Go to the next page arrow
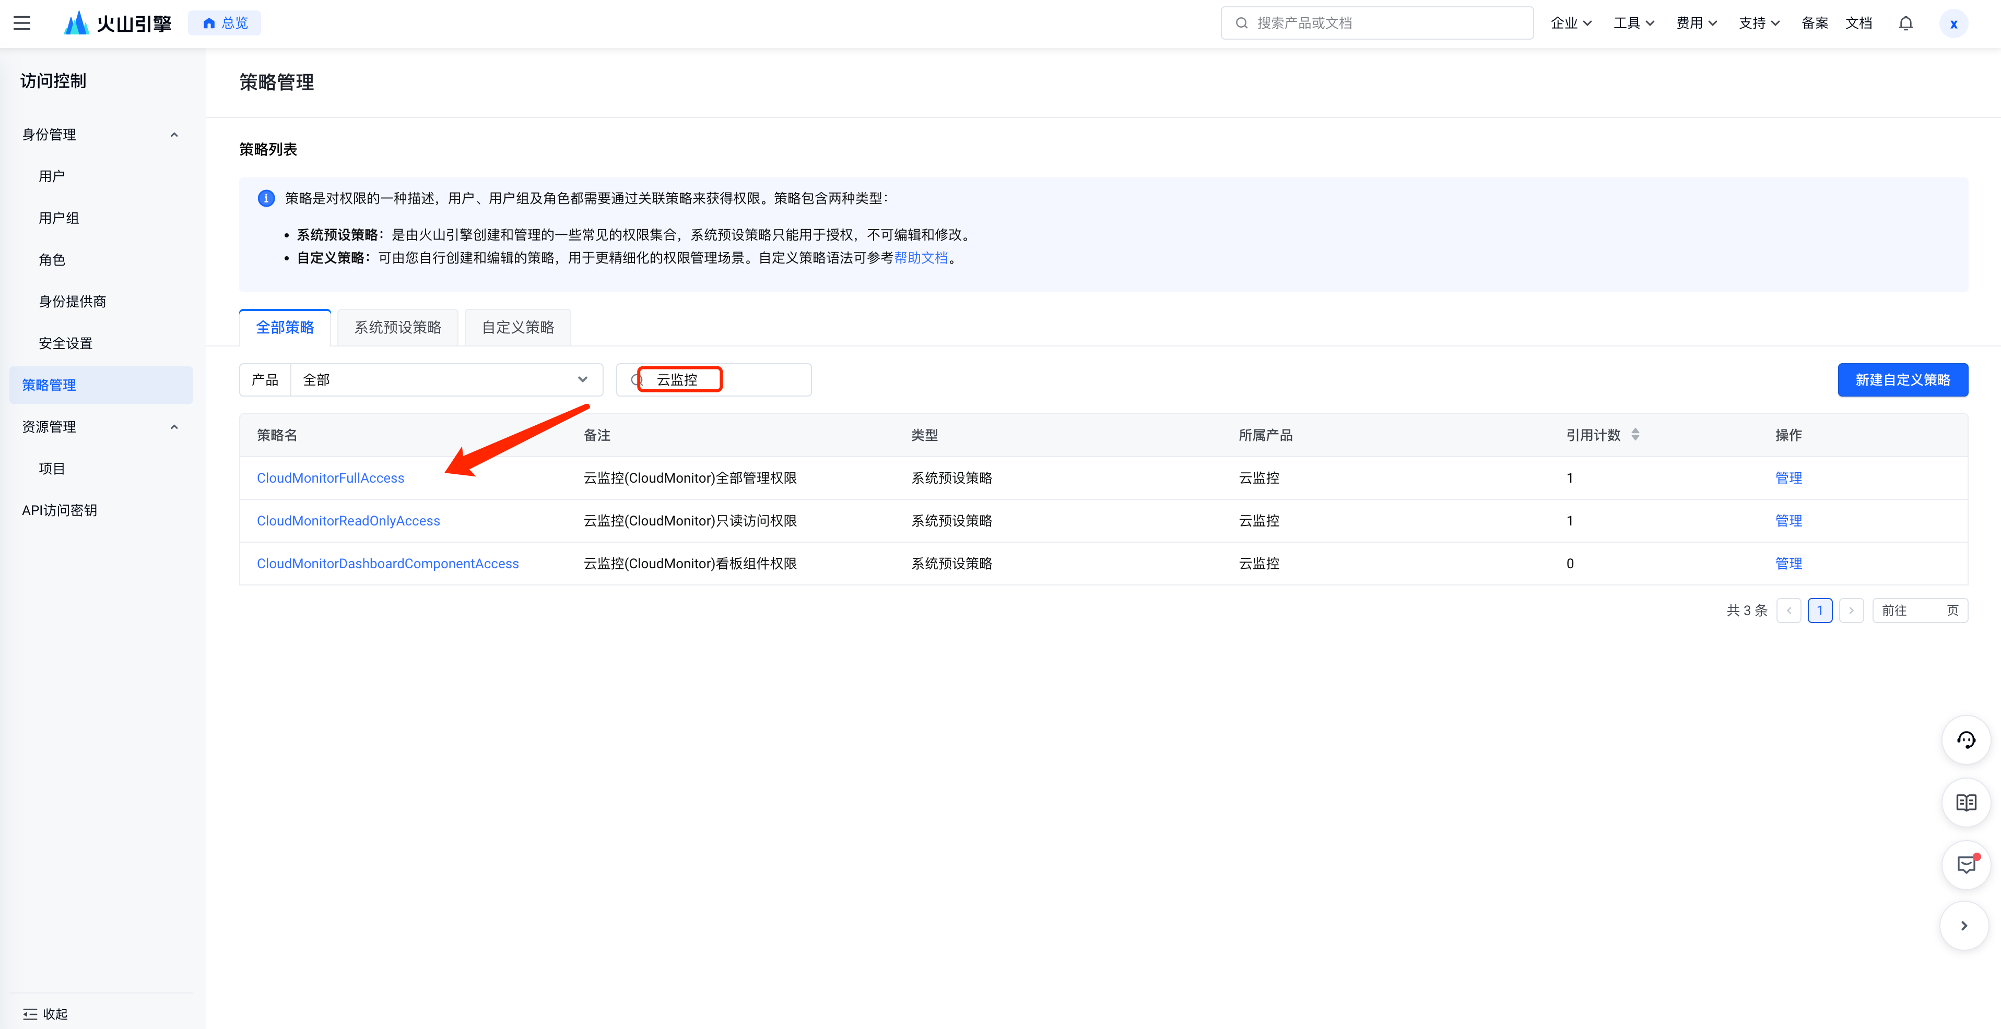Viewport: 2001px width, 1029px height. click(1851, 611)
